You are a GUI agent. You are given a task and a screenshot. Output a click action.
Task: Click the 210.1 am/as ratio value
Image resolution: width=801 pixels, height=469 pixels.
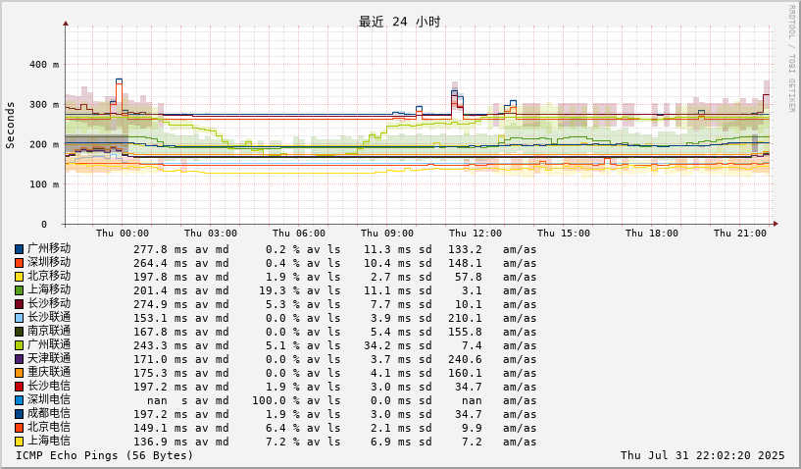pos(466,318)
